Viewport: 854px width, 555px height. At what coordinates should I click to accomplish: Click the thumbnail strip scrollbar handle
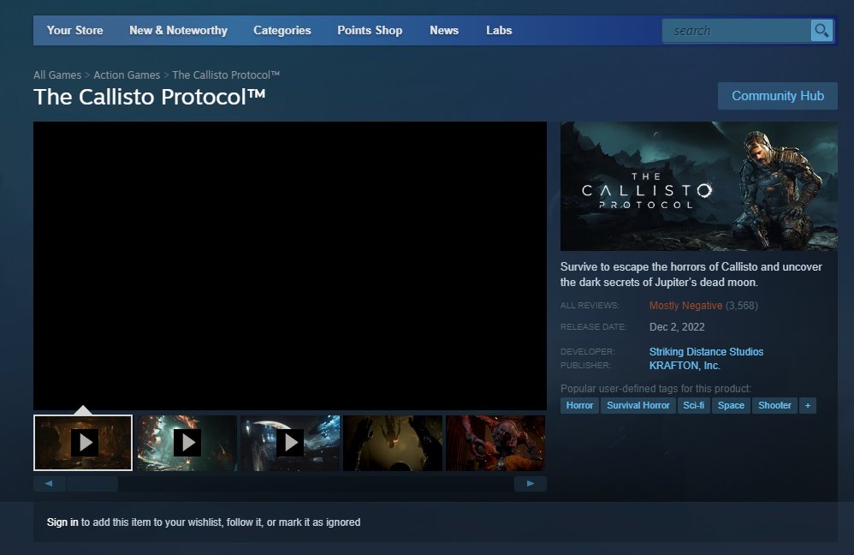coord(92,484)
